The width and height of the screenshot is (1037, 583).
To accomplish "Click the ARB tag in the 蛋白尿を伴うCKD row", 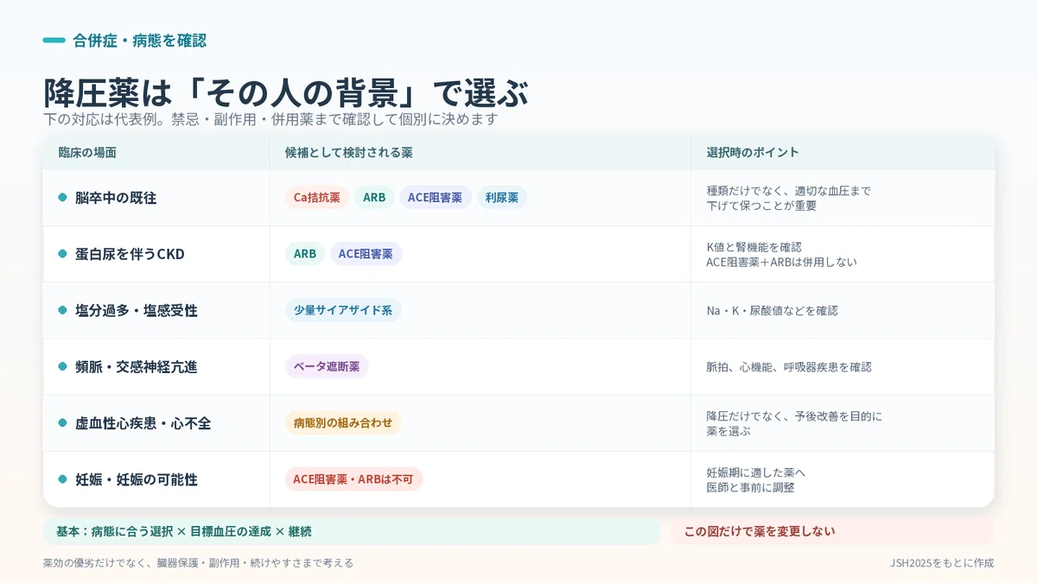I will tap(305, 254).
